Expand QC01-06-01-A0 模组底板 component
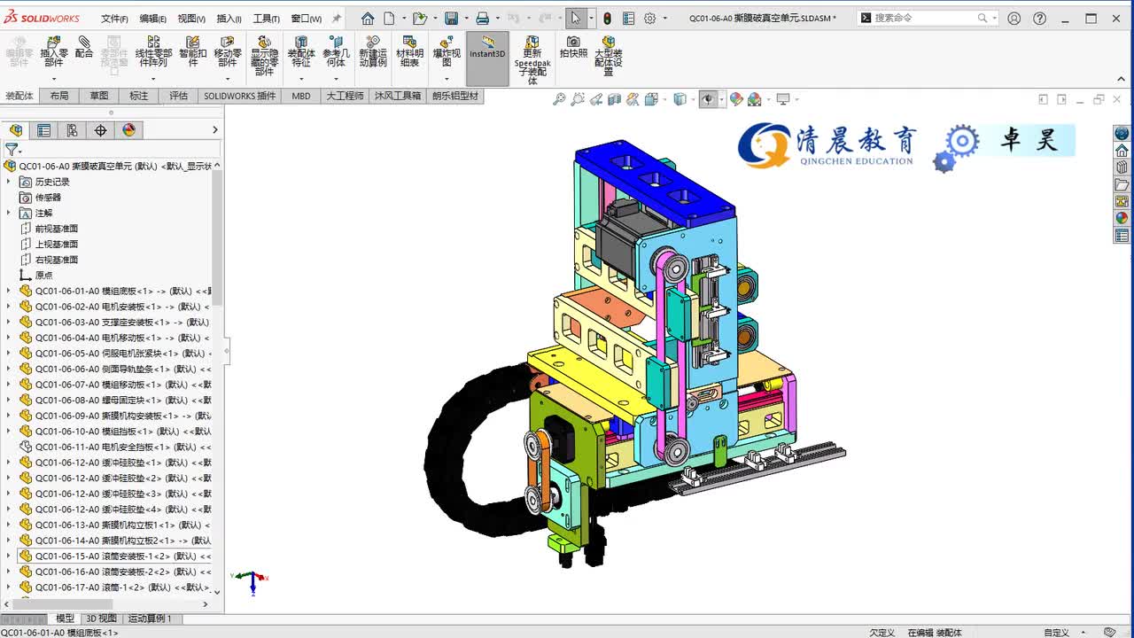 point(9,291)
